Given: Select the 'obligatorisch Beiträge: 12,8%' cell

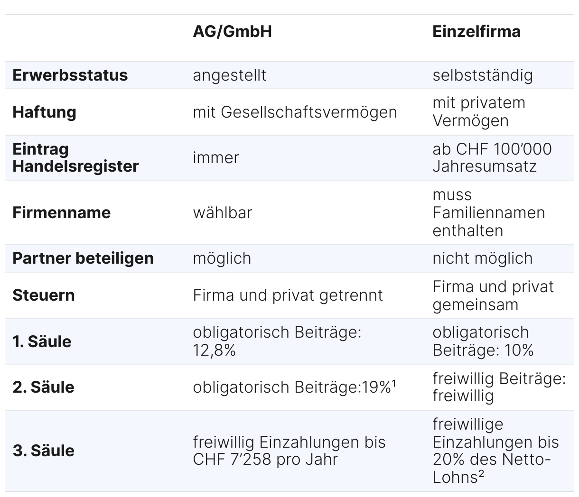Looking at the screenshot, I should click(x=277, y=341).
